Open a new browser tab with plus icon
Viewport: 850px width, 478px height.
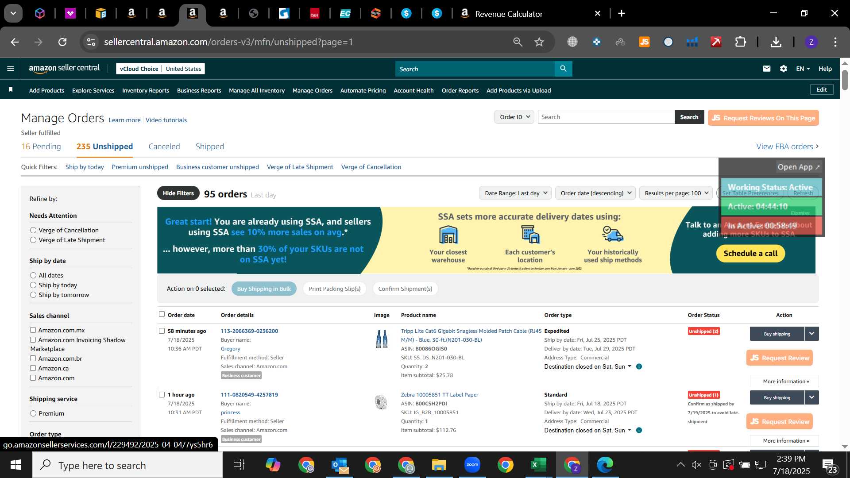pyautogui.click(x=622, y=14)
